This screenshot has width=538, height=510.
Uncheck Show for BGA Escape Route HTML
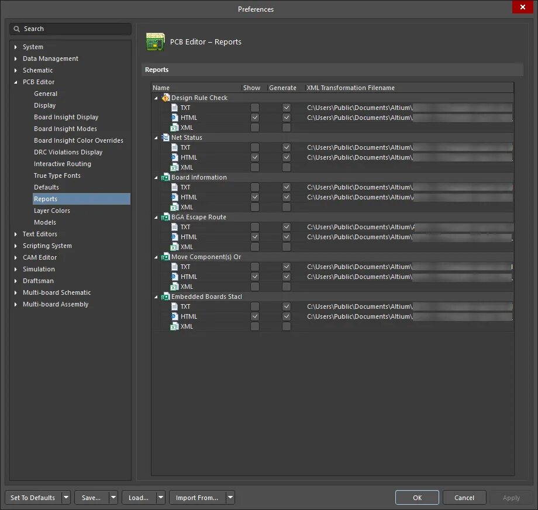click(x=255, y=237)
